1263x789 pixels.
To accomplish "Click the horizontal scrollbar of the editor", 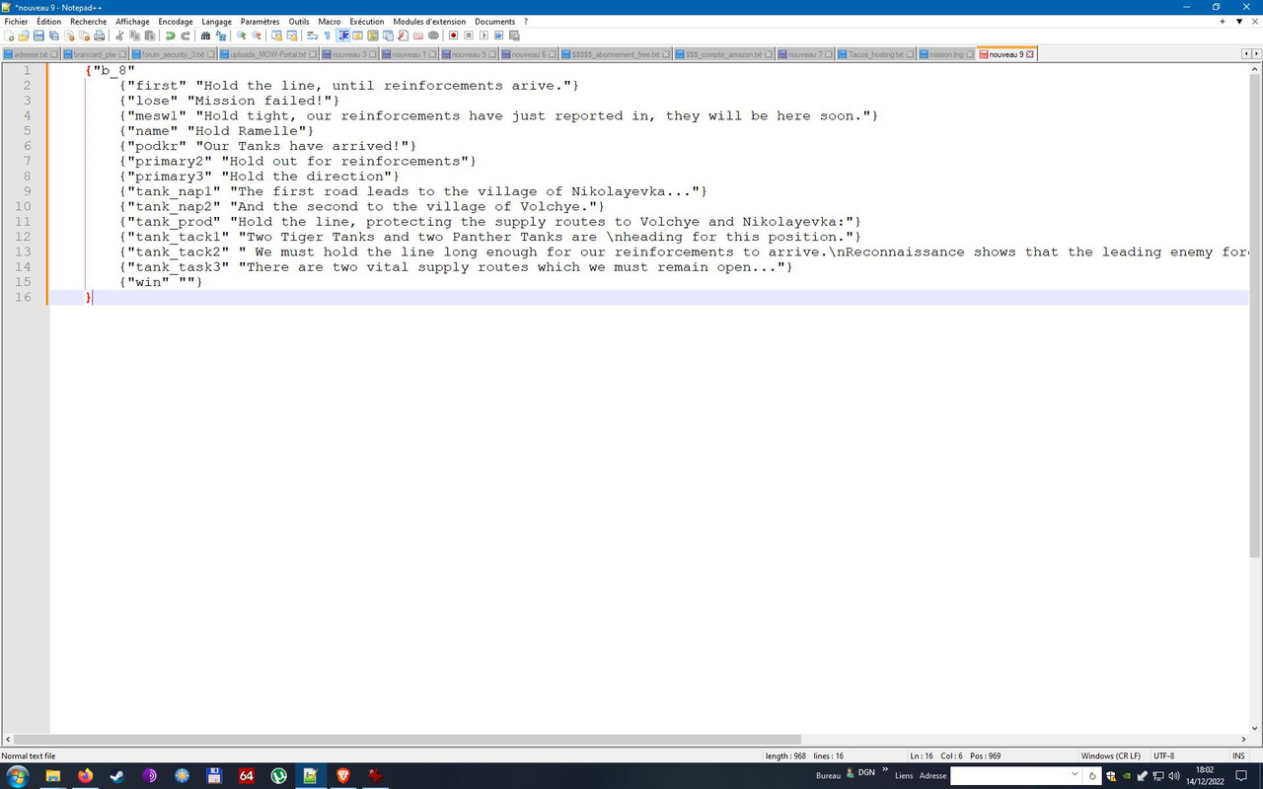I will click(x=405, y=739).
